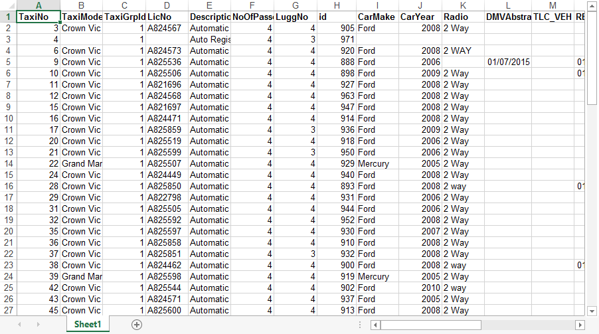Click horizontal scrollbar left arrow

pyautogui.click(x=375, y=325)
